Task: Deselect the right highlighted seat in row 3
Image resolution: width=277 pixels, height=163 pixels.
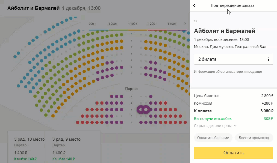Action: pyautogui.click(x=146, y=110)
